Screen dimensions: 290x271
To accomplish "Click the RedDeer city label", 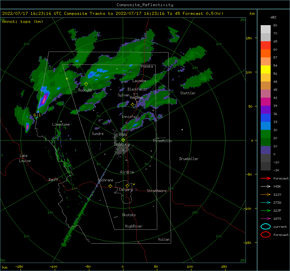I will [137, 98].
